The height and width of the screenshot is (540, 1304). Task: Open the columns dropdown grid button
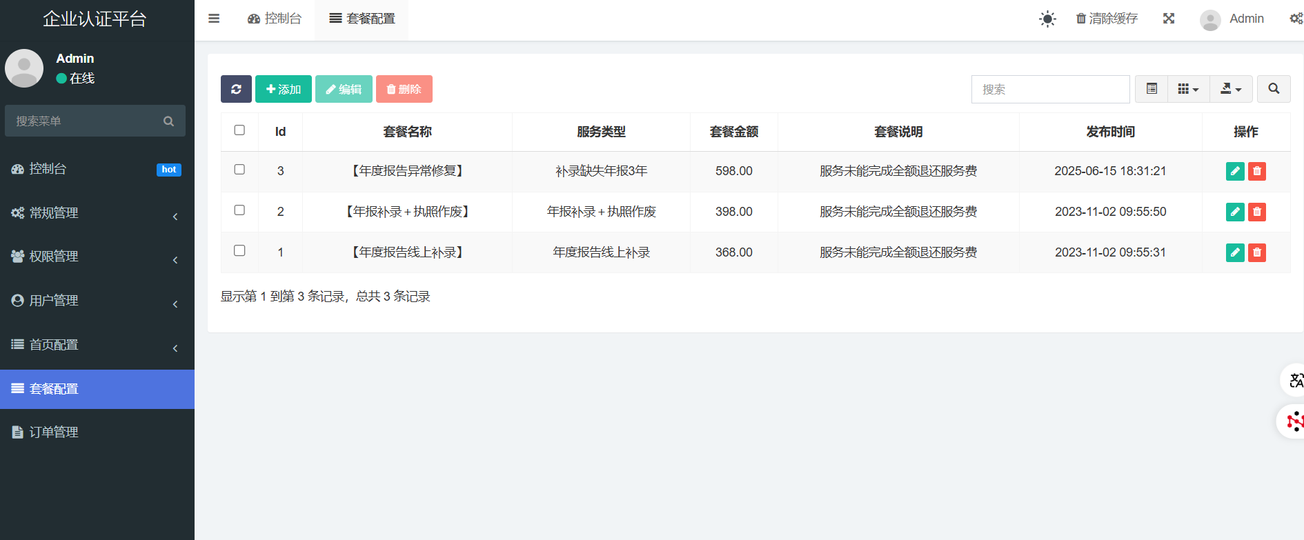pyautogui.click(x=1188, y=89)
